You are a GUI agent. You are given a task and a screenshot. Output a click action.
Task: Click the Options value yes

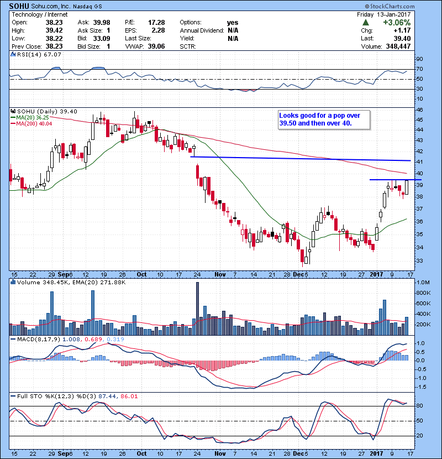[233, 23]
